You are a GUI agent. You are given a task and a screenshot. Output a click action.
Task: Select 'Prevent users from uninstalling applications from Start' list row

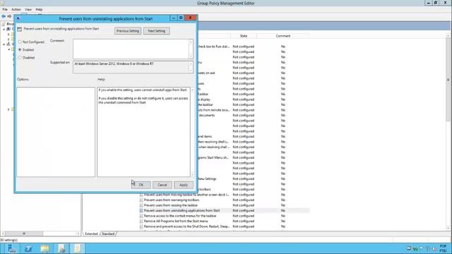pyautogui.click(x=225, y=210)
